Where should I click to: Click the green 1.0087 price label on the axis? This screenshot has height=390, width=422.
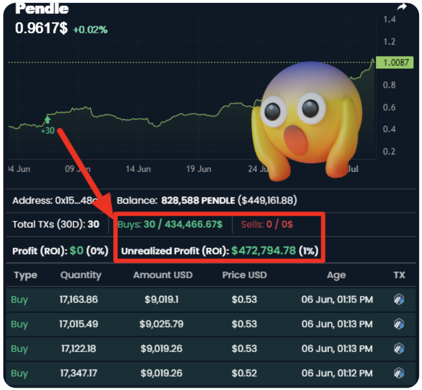click(x=395, y=63)
